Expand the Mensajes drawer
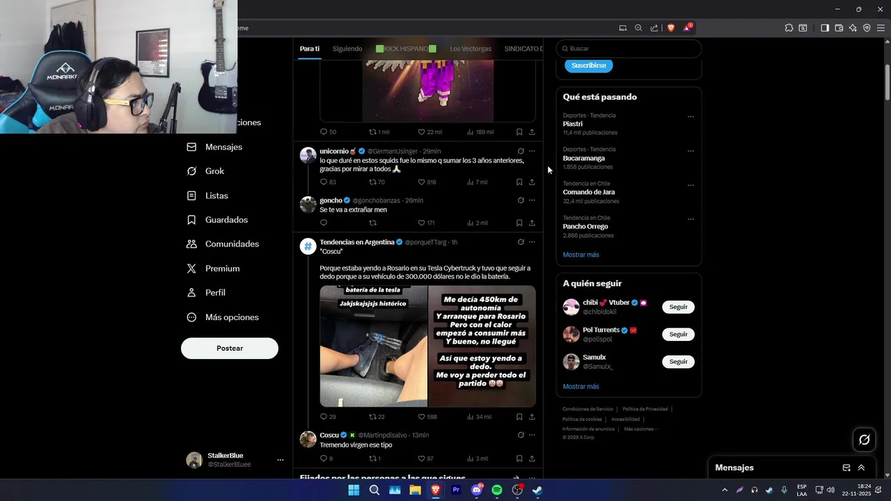The height and width of the screenshot is (501, 891). pyautogui.click(x=861, y=468)
